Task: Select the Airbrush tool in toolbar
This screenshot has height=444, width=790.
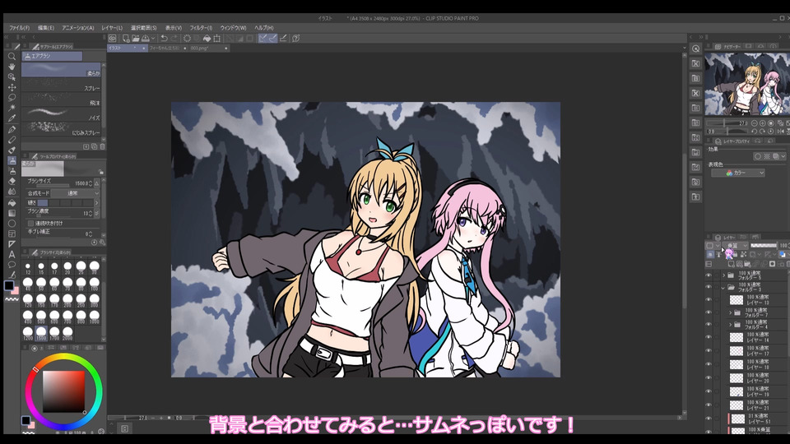Action: 12,160
